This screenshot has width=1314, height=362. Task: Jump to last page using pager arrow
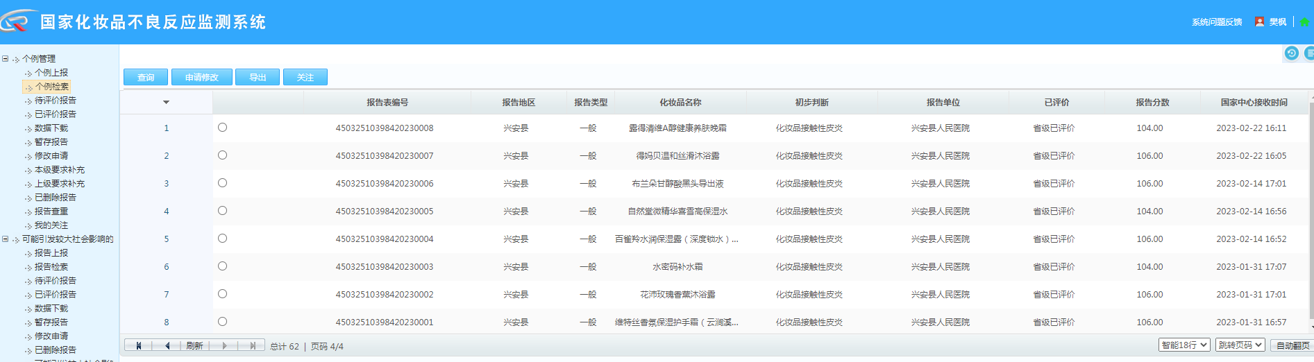[253, 345]
